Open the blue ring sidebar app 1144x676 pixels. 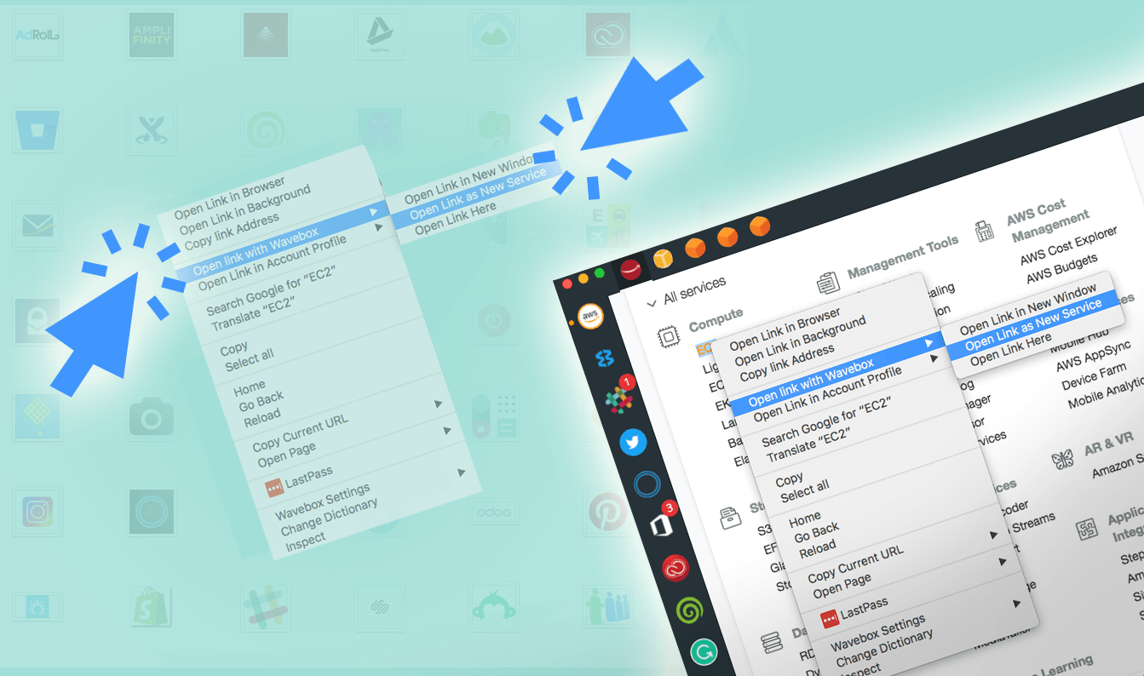[647, 485]
